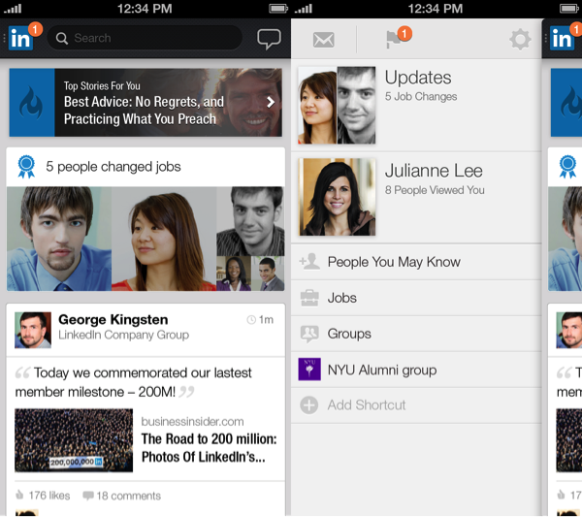Open Julianne Lee profile entry
Screen dimensions: 582x517
pyautogui.click(x=416, y=198)
